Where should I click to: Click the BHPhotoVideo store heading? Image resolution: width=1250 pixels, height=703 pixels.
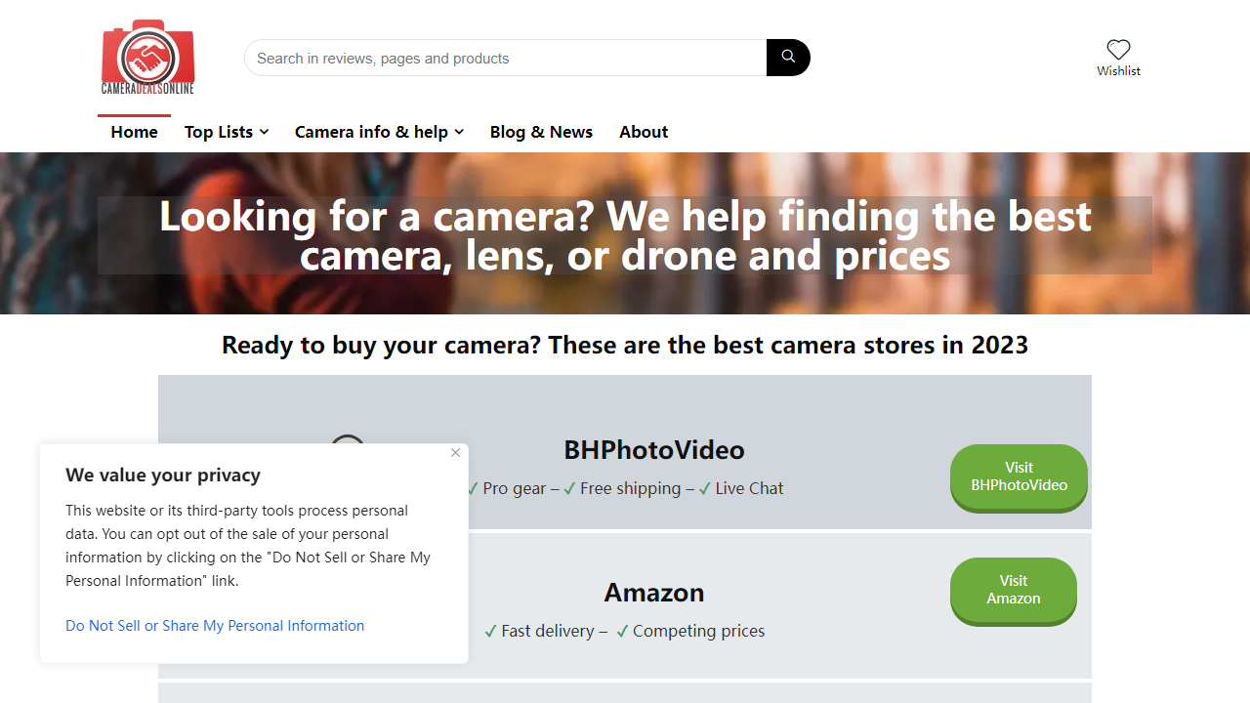[653, 450]
